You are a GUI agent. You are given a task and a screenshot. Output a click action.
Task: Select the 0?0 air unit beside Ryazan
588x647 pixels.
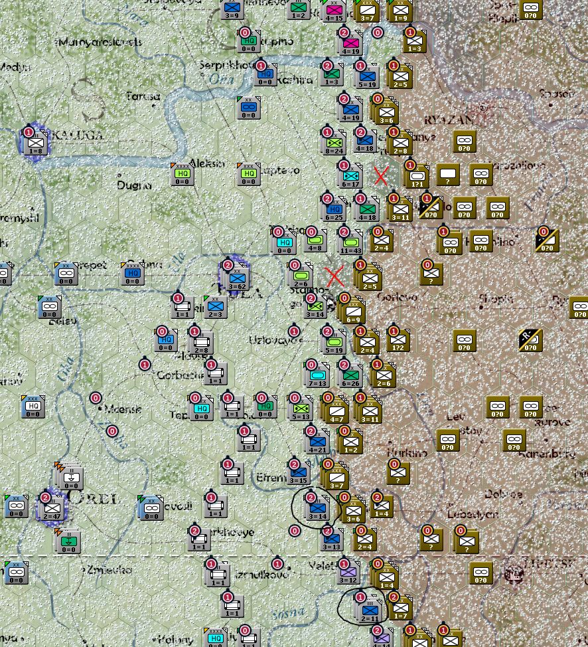point(465,142)
